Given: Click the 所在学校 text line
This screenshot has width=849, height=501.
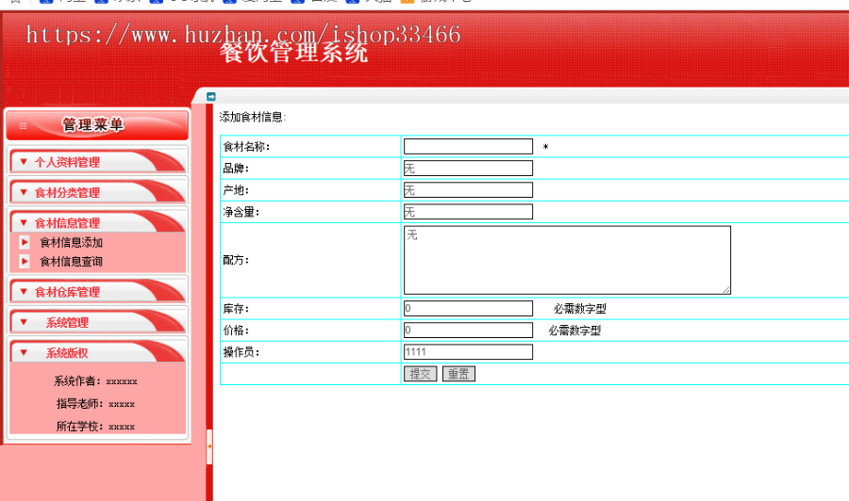Looking at the screenshot, I should coord(95,427).
